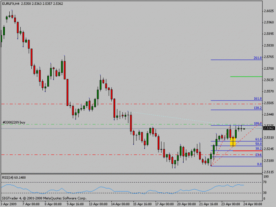Select the thick red line near 38.2 level

click(247, 151)
